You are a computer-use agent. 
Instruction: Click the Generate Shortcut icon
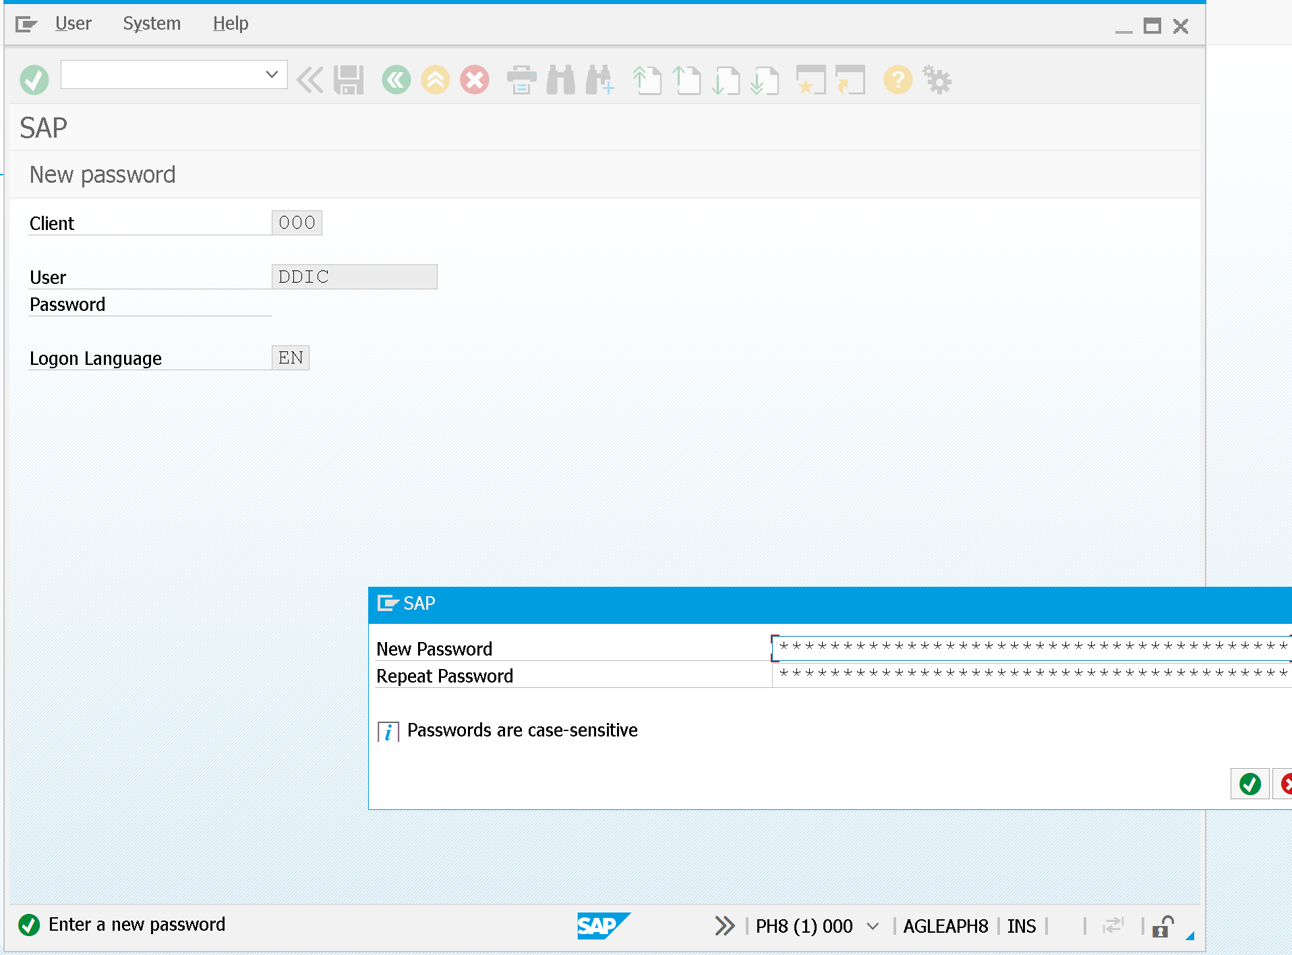pyautogui.click(x=850, y=80)
